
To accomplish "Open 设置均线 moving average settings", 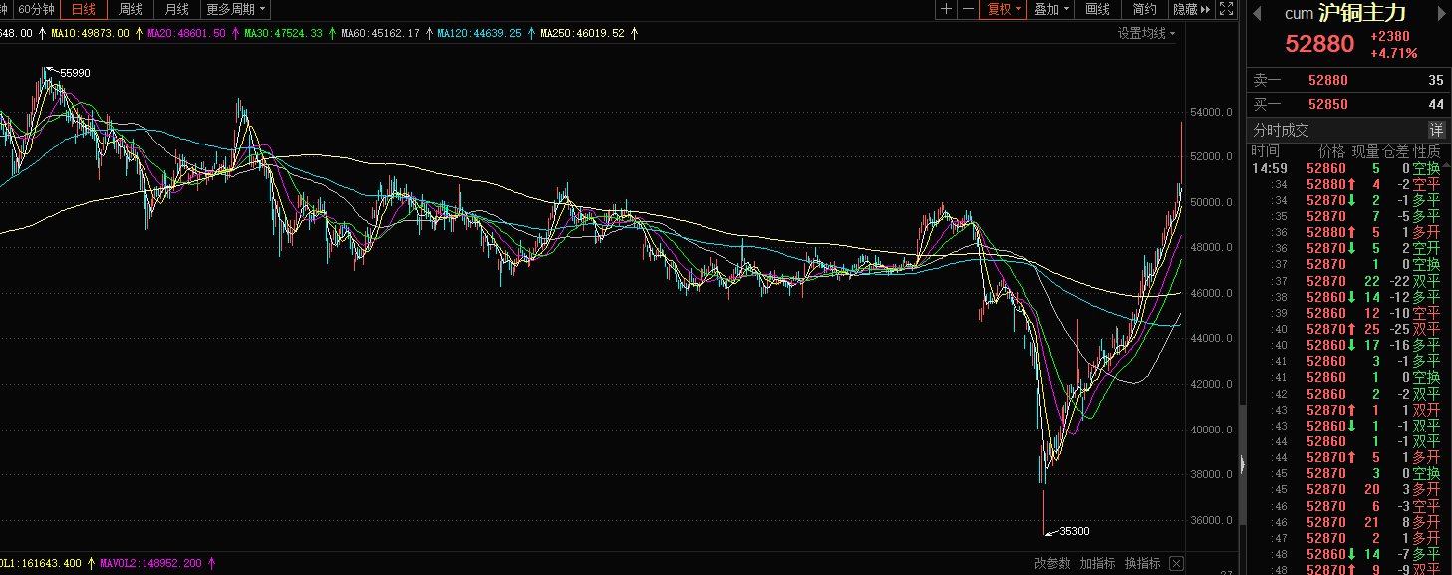I will [1145, 33].
